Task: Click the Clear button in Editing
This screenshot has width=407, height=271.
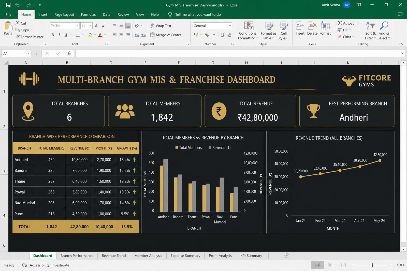Action: click(x=346, y=37)
